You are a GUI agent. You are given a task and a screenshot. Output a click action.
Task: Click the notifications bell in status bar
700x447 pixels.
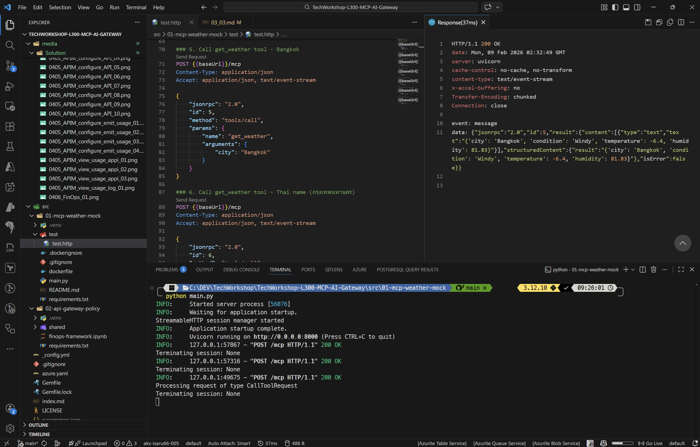coord(695,443)
